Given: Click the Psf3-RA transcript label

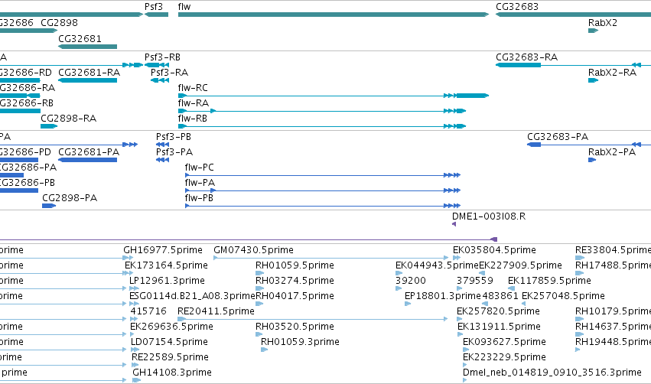Looking at the screenshot, I should coord(169,73).
